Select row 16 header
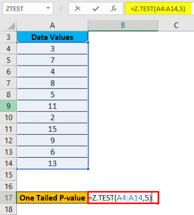The image size is (194, 215). click(8, 186)
